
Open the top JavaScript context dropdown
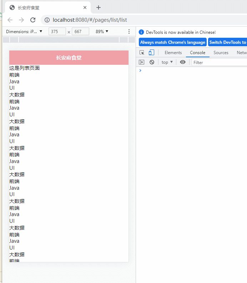point(167,62)
